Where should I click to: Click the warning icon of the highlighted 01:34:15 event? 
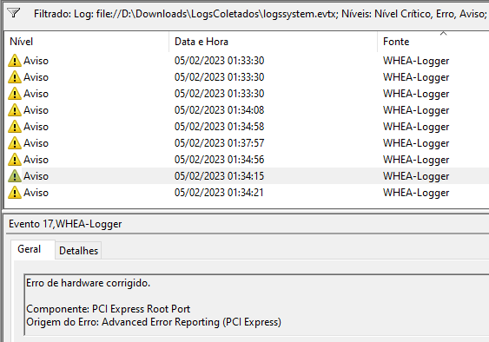coord(15,176)
